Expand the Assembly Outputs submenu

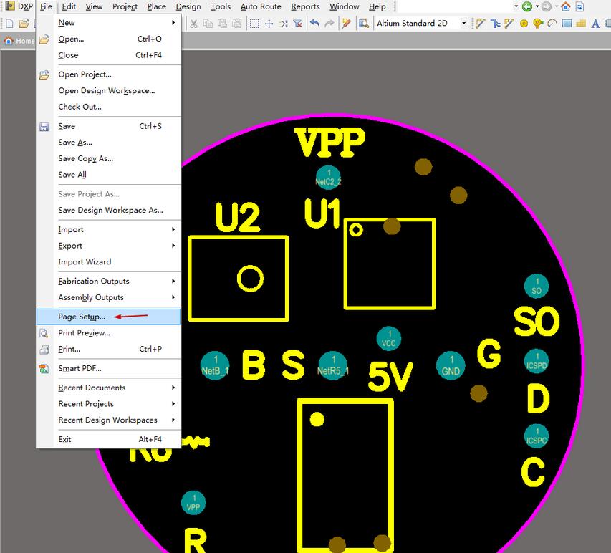pos(108,297)
